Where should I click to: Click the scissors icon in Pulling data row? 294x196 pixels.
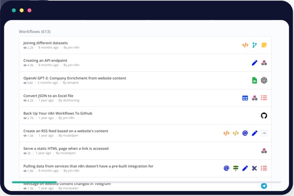click(254, 168)
